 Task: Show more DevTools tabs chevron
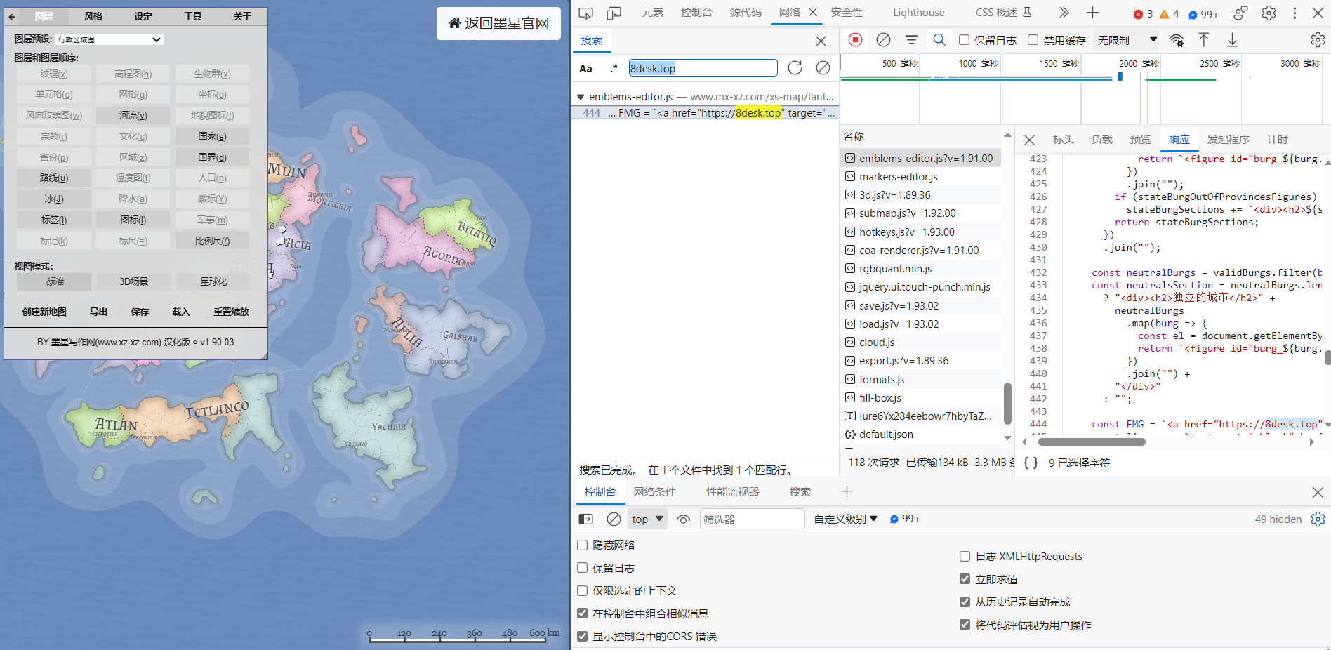[1064, 13]
